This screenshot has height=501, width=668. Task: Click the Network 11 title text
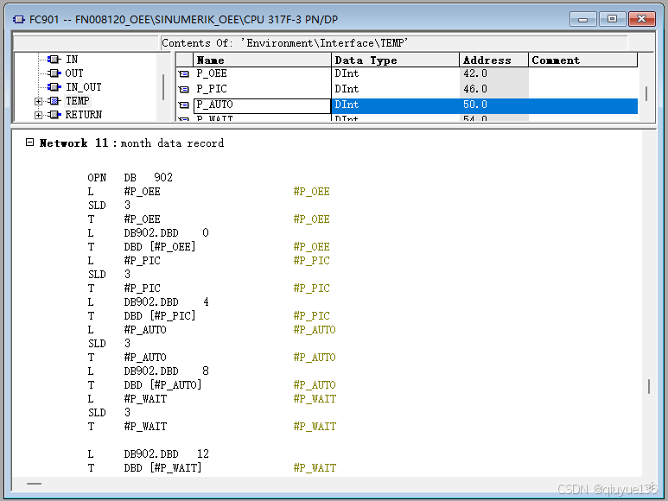[x=73, y=143]
